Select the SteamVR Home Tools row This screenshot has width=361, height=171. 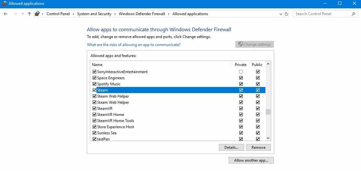pyautogui.click(x=178, y=120)
